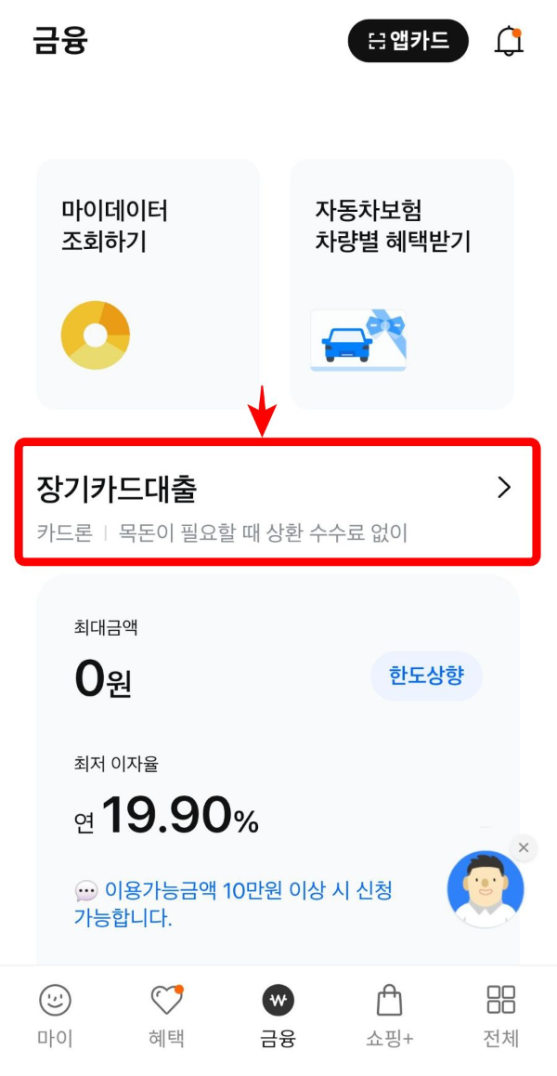Close the chatbot character with the × button
Viewport: 557px width, 1076px height.
pos(523,847)
